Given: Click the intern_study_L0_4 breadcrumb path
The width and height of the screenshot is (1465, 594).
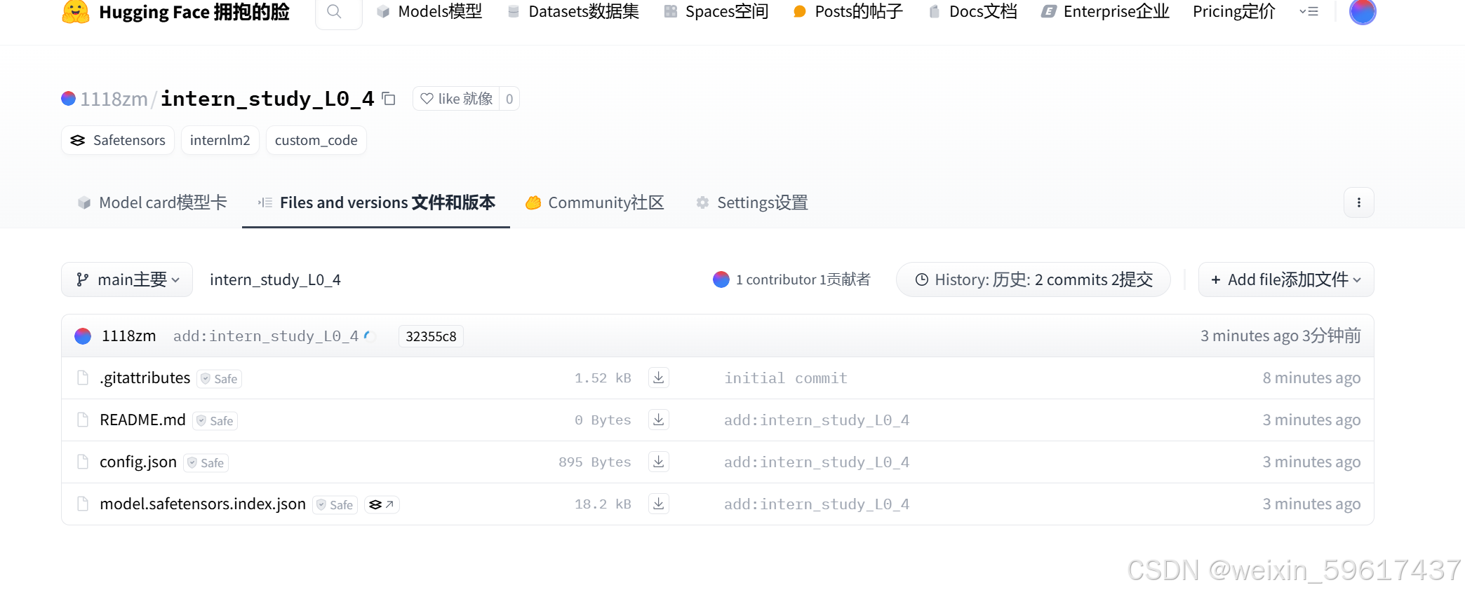Looking at the screenshot, I should click(x=275, y=279).
